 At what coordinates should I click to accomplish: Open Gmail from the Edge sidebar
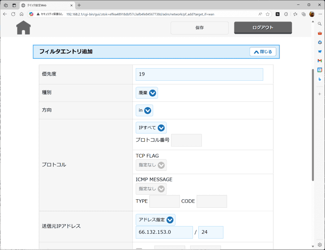click(319, 62)
